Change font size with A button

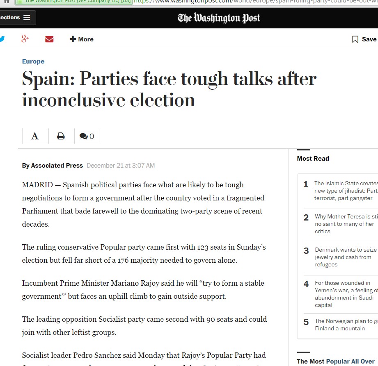[35, 136]
